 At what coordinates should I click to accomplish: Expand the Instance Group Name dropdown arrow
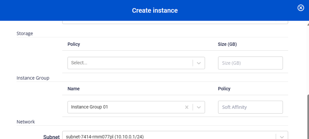199,107
